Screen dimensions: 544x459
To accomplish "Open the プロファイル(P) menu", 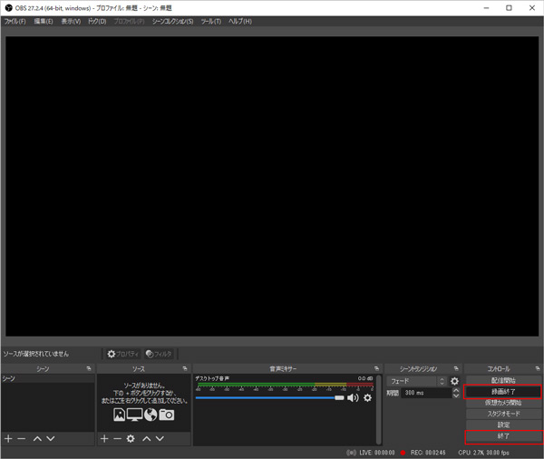I will click(x=129, y=21).
